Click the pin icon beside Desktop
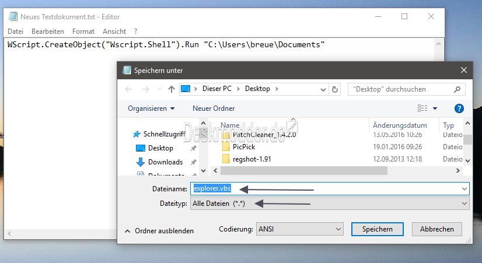482x263 pixels. tap(194, 148)
